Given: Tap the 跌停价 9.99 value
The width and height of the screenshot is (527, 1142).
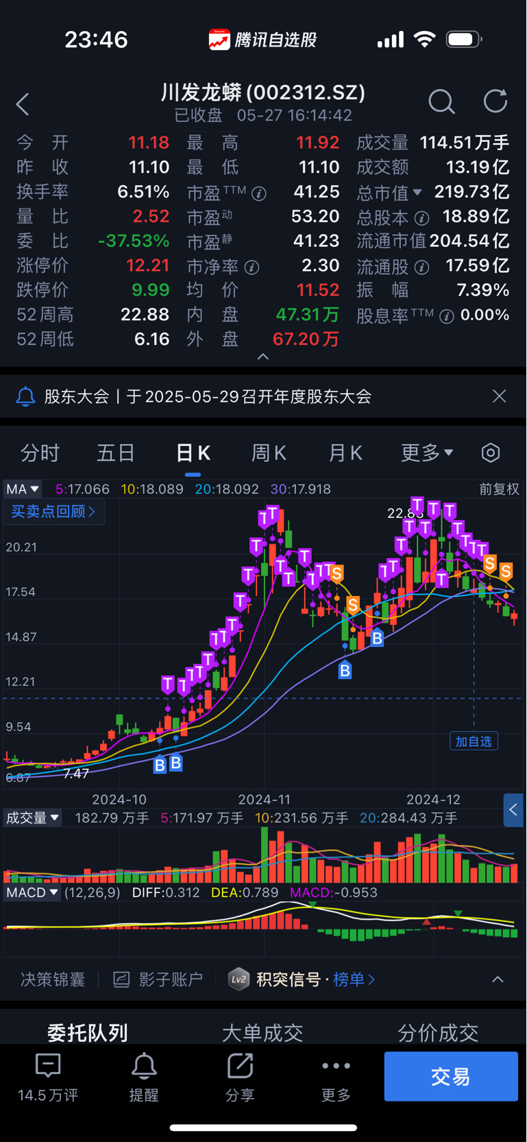Looking at the screenshot, I should 151,290.
